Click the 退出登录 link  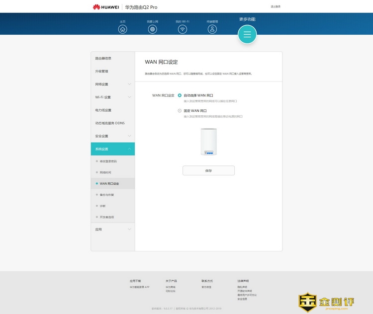coord(275,7)
